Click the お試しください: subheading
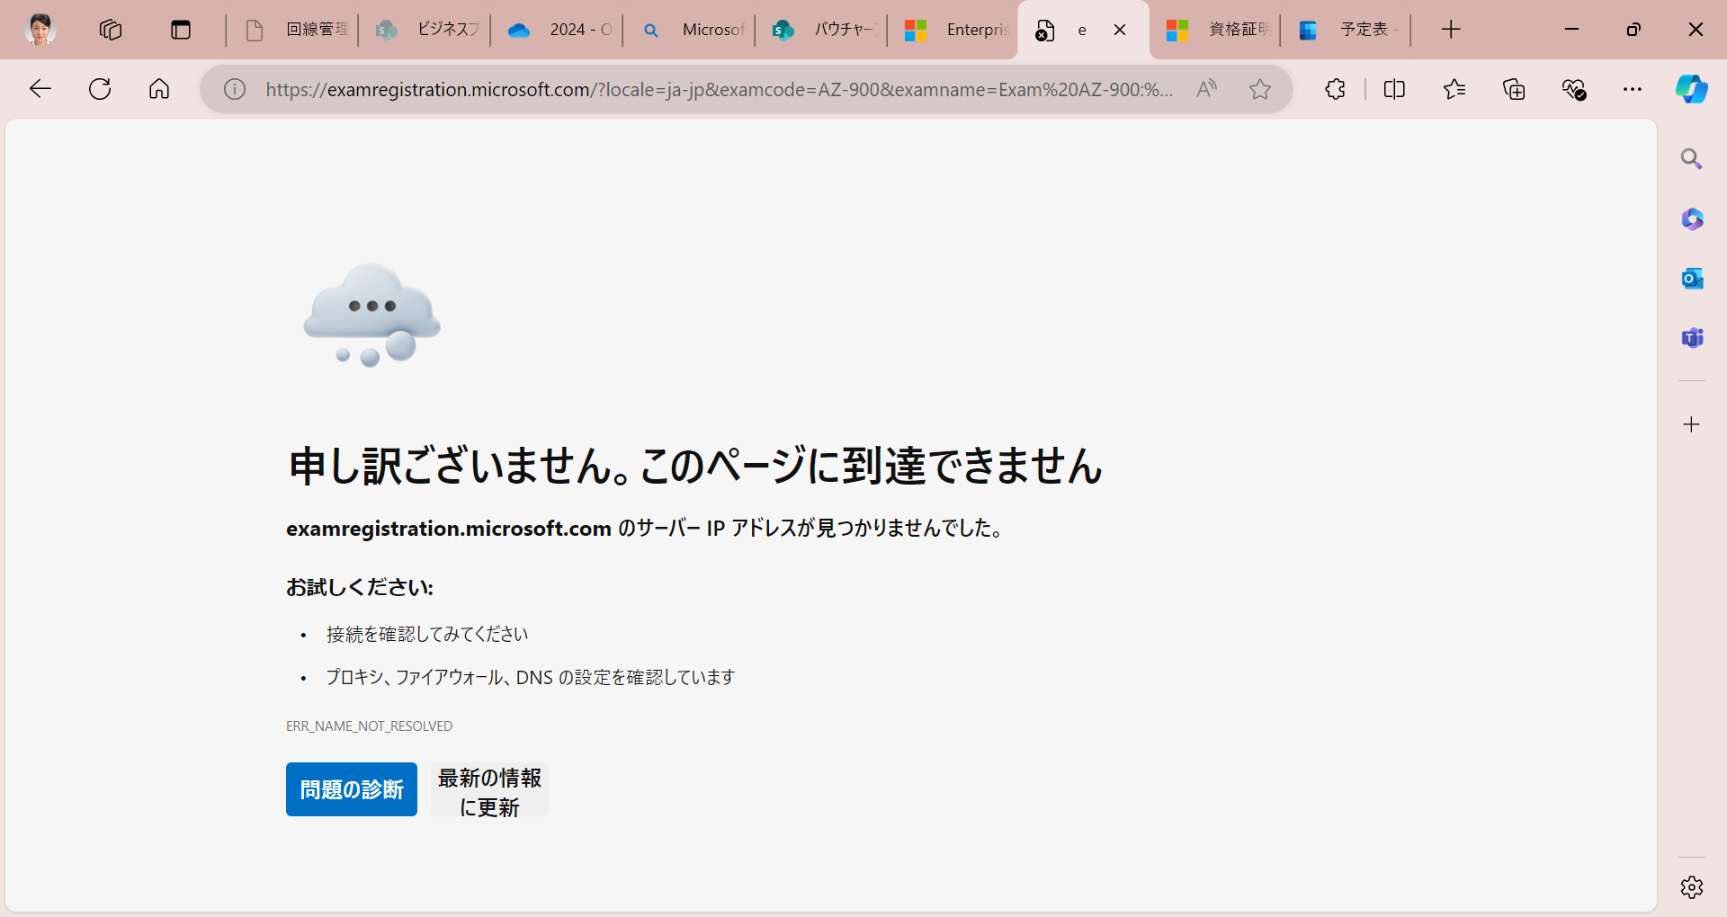Image resolution: width=1727 pixels, height=917 pixels. (x=360, y=587)
